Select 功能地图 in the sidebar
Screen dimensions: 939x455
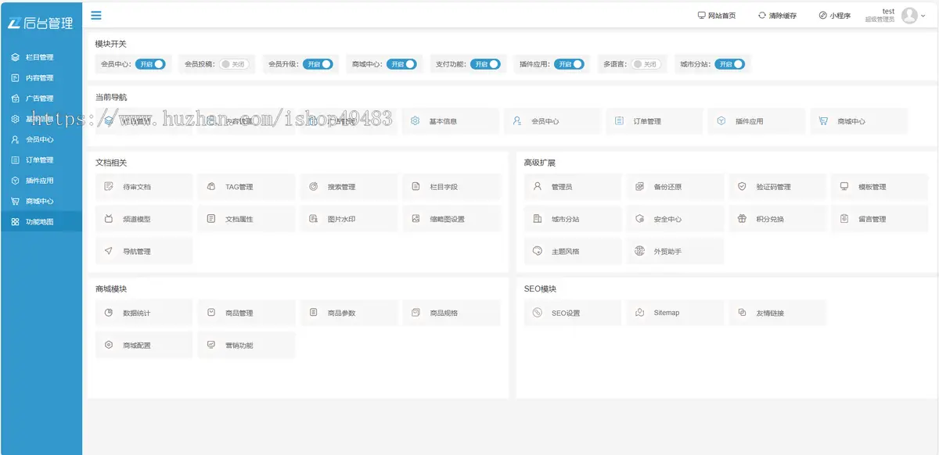[x=41, y=222]
